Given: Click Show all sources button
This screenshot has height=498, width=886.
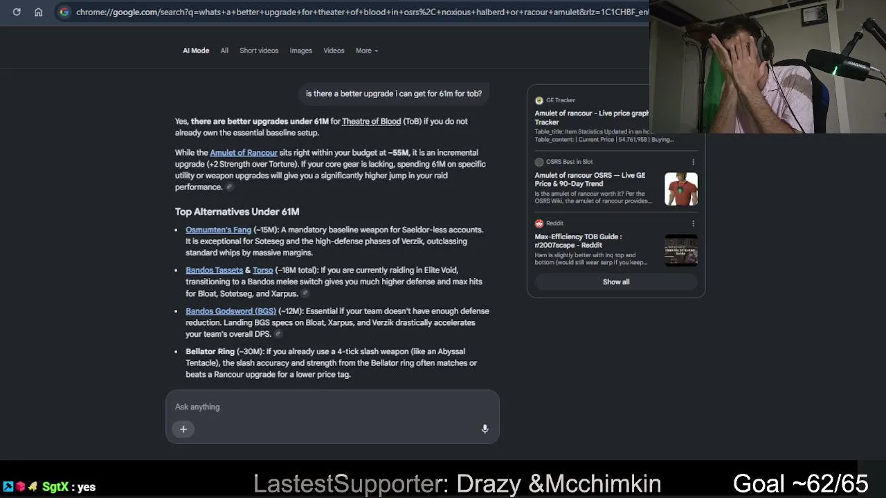Looking at the screenshot, I should [616, 282].
